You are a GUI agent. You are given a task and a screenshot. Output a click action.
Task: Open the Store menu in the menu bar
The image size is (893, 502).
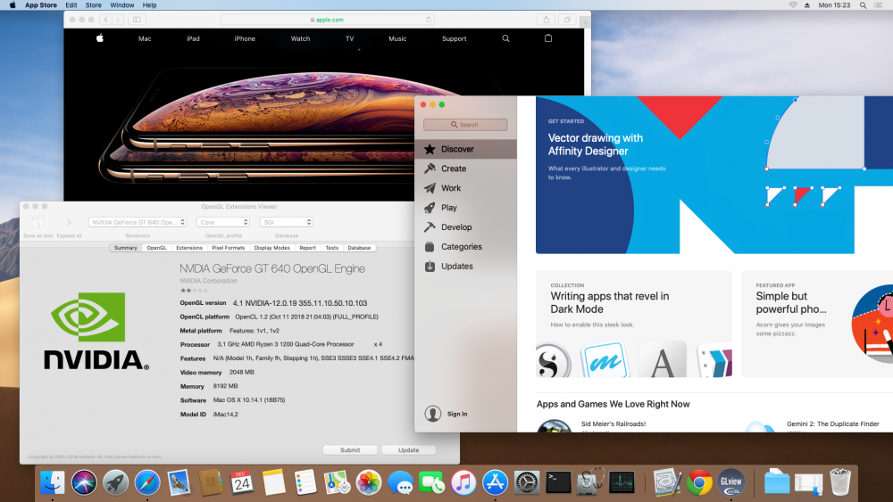94,5
